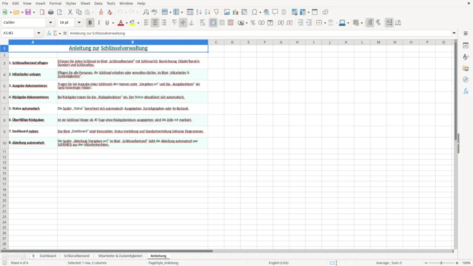Open the Function Wizard fx icon
Image resolution: width=473 pixels, height=266 pixels.
(49, 33)
